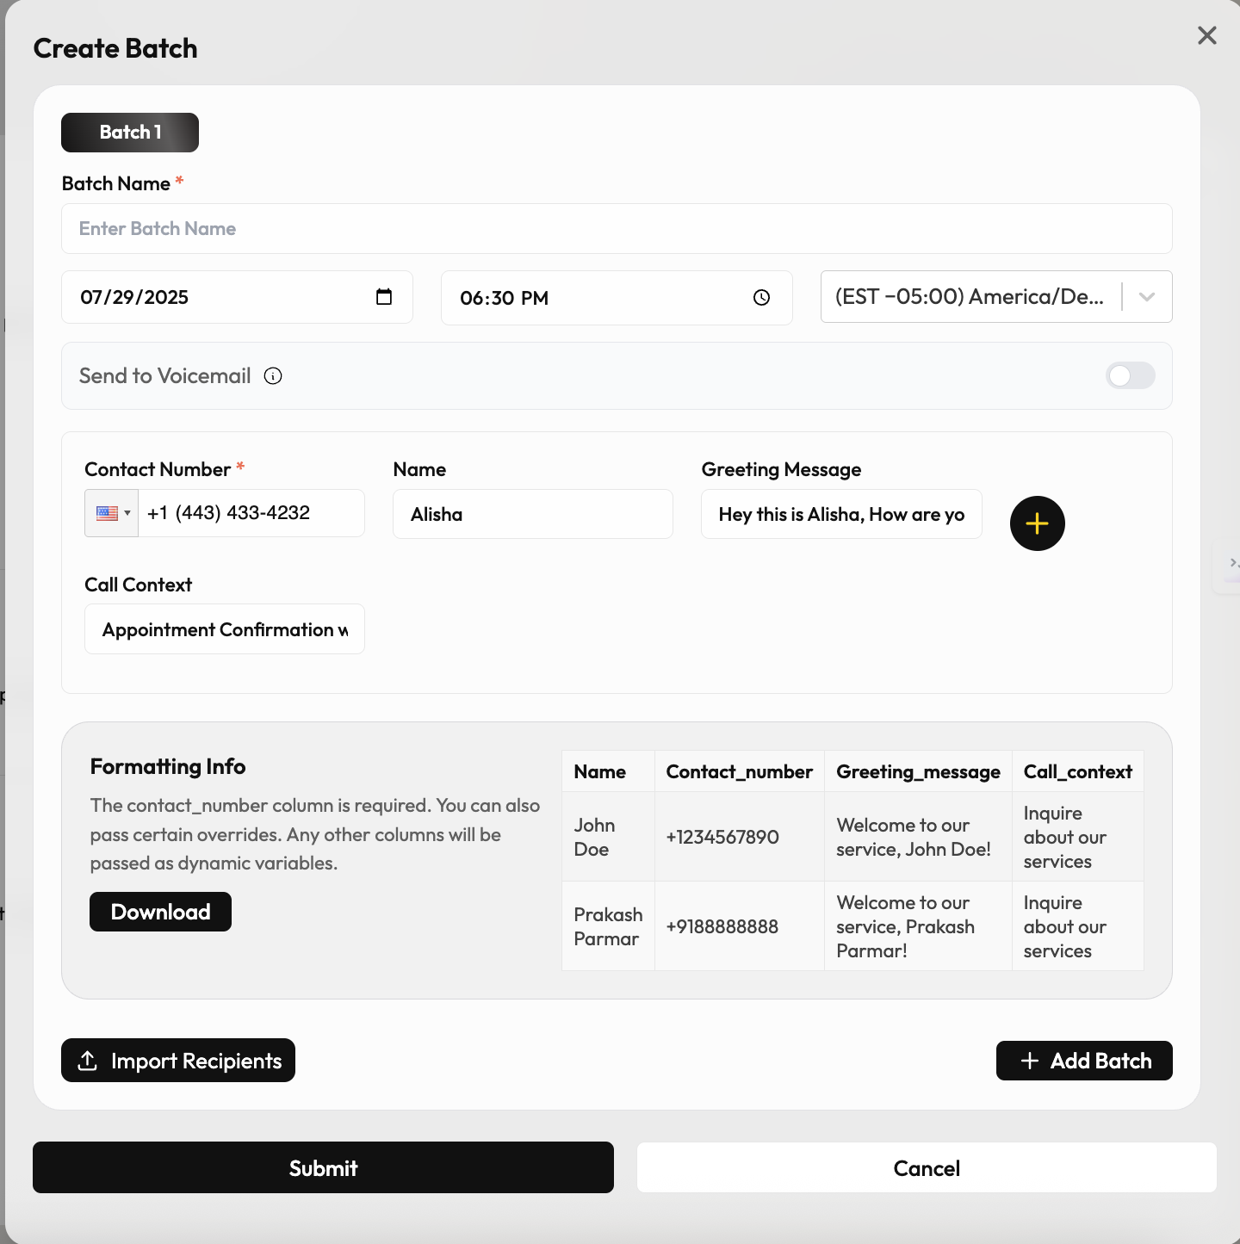Cancel batch creation

coord(926,1167)
